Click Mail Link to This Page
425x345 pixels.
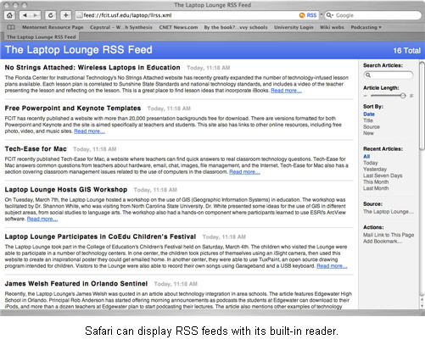pos(389,235)
